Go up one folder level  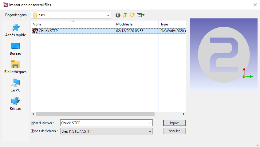click(x=125, y=15)
